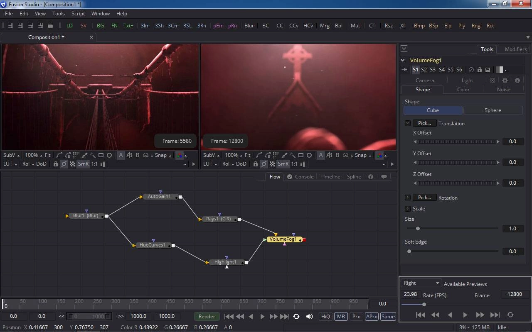Select the HueCurves1 node in the flow
The width and height of the screenshot is (532, 332).
(153, 245)
